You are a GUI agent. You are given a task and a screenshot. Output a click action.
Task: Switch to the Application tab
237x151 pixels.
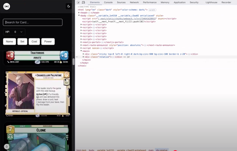coord(180,2)
